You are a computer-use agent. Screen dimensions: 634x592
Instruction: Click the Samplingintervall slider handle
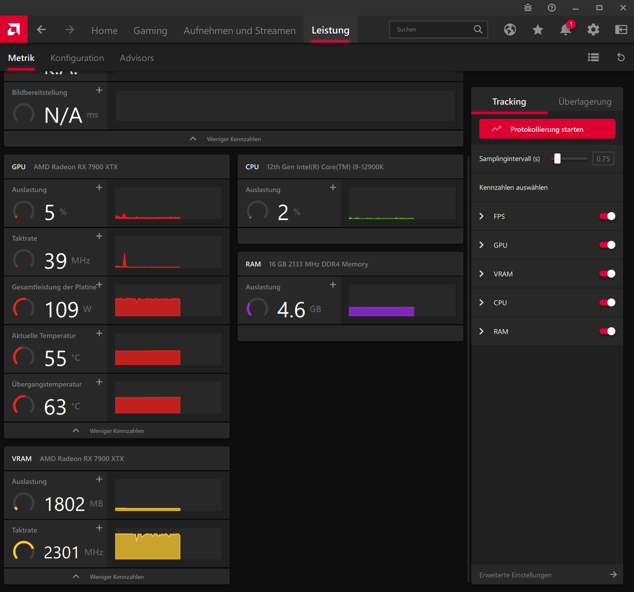pos(557,158)
